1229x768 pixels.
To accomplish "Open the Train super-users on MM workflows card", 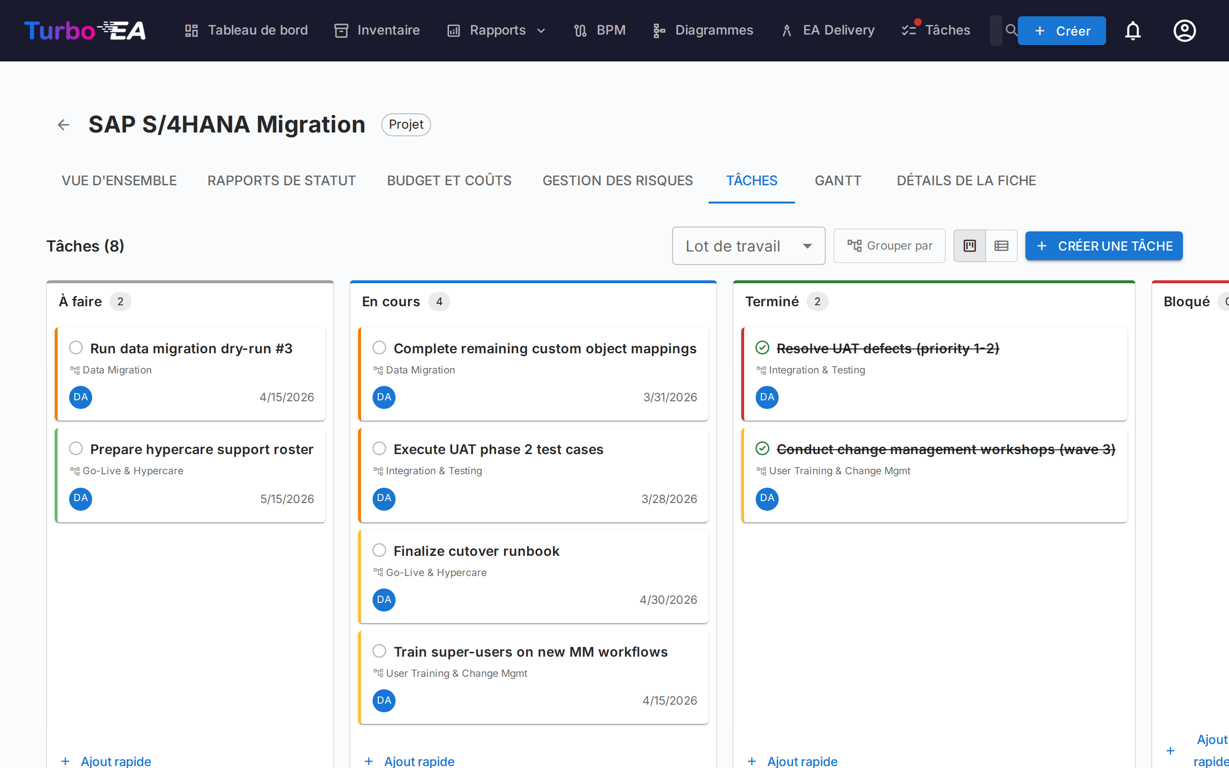I will coord(530,652).
